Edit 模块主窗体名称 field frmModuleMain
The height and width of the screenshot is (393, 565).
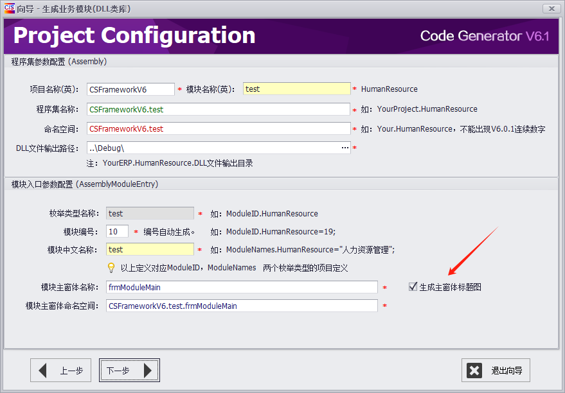[x=242, y=287]
